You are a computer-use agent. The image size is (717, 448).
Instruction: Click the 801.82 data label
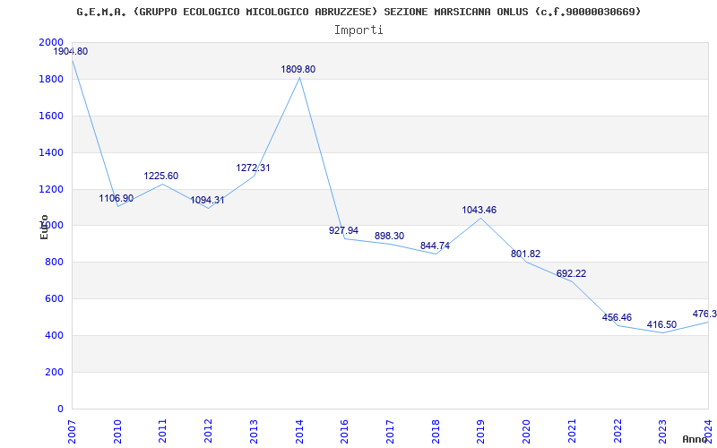point(525,254)
